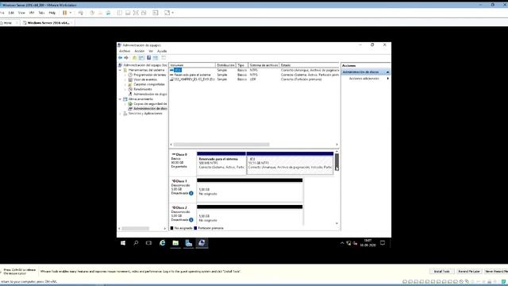
Task: Expand the Programador de tareas node
Action: tap(125, 75)
